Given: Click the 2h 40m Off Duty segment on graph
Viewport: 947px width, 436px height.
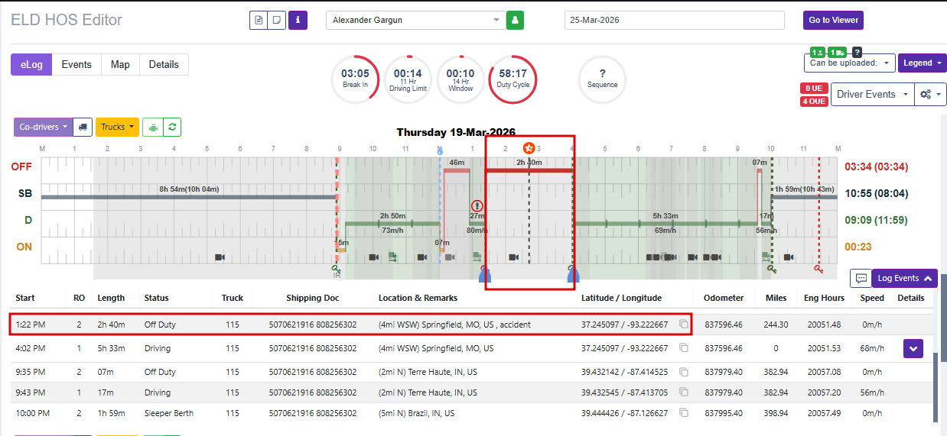Looking at the screenshot, I should coord(529,170).
